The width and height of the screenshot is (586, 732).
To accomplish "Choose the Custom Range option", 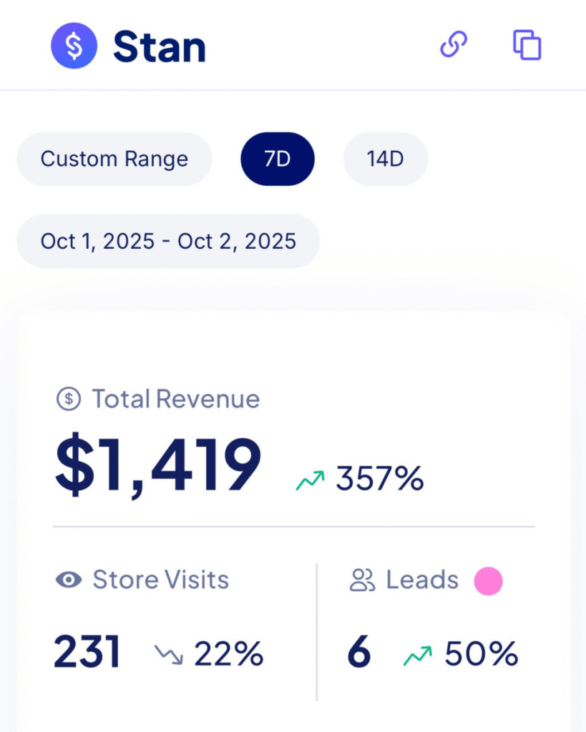I will pyautogui.click(x=114, y=159).
